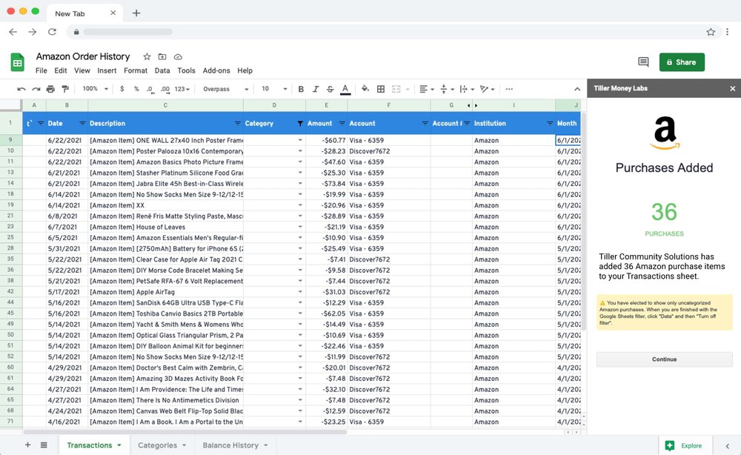Open active Category column filter
Screen dimensions: 741x455
point(300,123)
